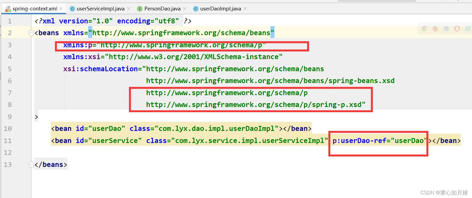
Task: Switch to the PersonDao.java tab
Action: [x=162, y=9]
